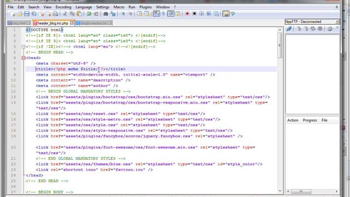Open the Encoding menu
Image resolution: width=350 pixels, height=197 pixels.
[x=63, y=7]
